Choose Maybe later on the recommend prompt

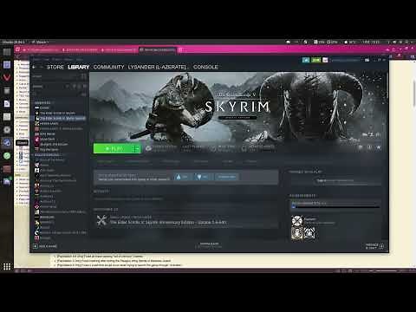227,177
